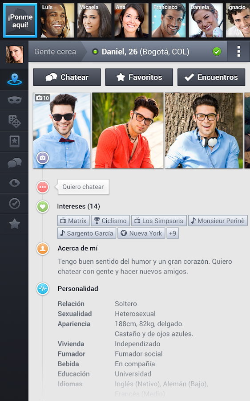Open my profile avatar in sidebar
Screen dimensions: 250x401
click(x=15, y=54)
